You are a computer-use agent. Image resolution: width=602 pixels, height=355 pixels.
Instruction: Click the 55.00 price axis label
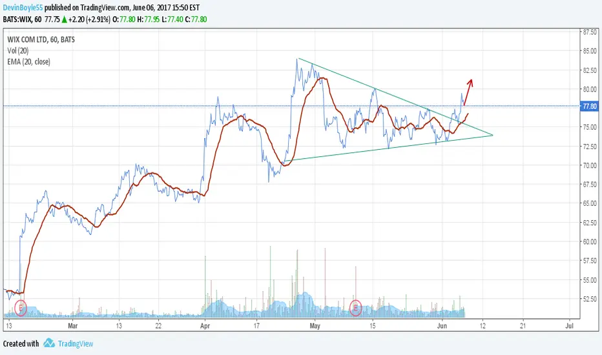(x=590, y=280)
